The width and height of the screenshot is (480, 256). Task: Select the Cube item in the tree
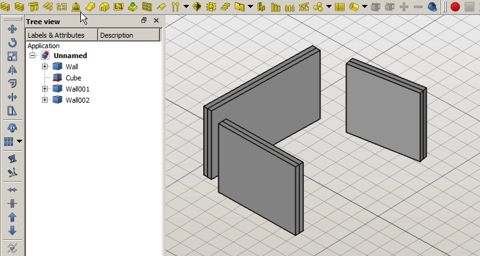pyautogui.click(x=73, y=78)
